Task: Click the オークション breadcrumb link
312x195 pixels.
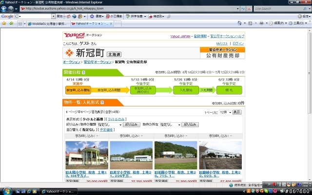Action: 72,62
